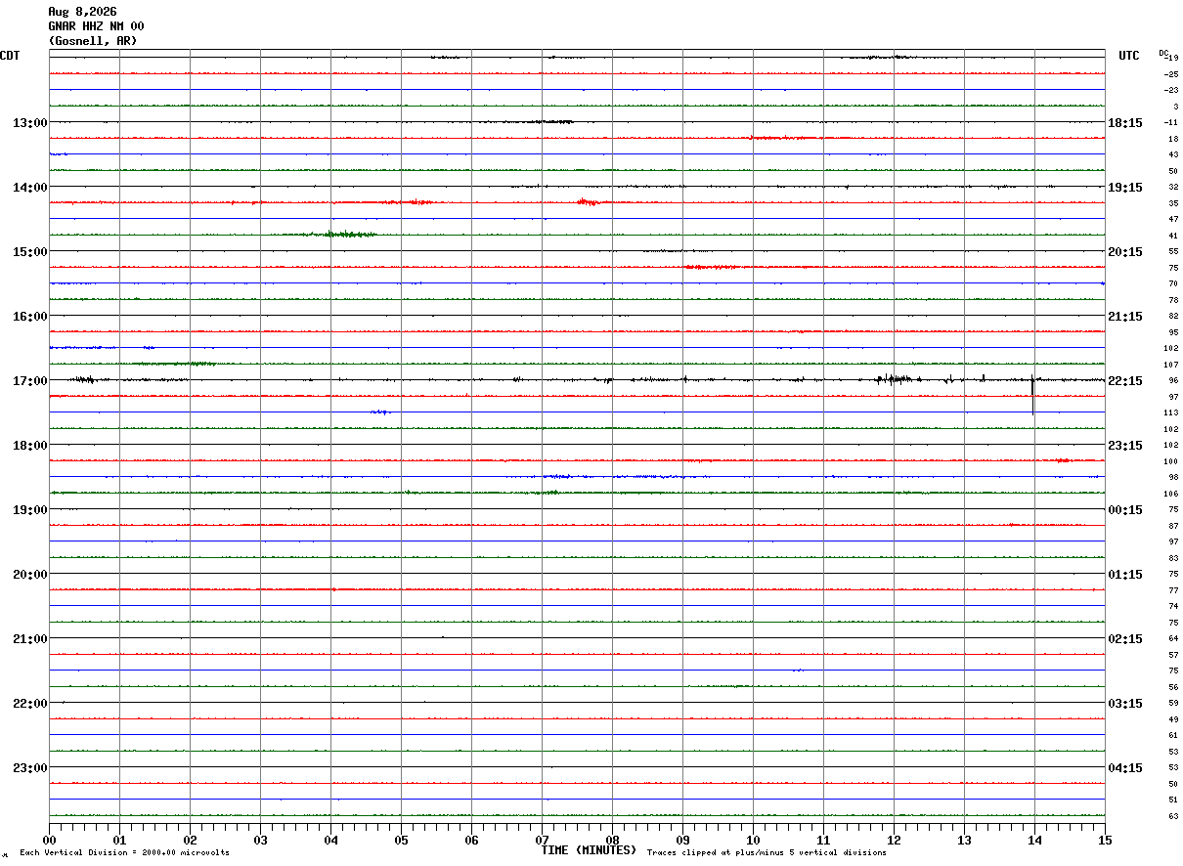Click the 04:15 UTC time label
The image size is (1183, 866).
[1124, 767]
